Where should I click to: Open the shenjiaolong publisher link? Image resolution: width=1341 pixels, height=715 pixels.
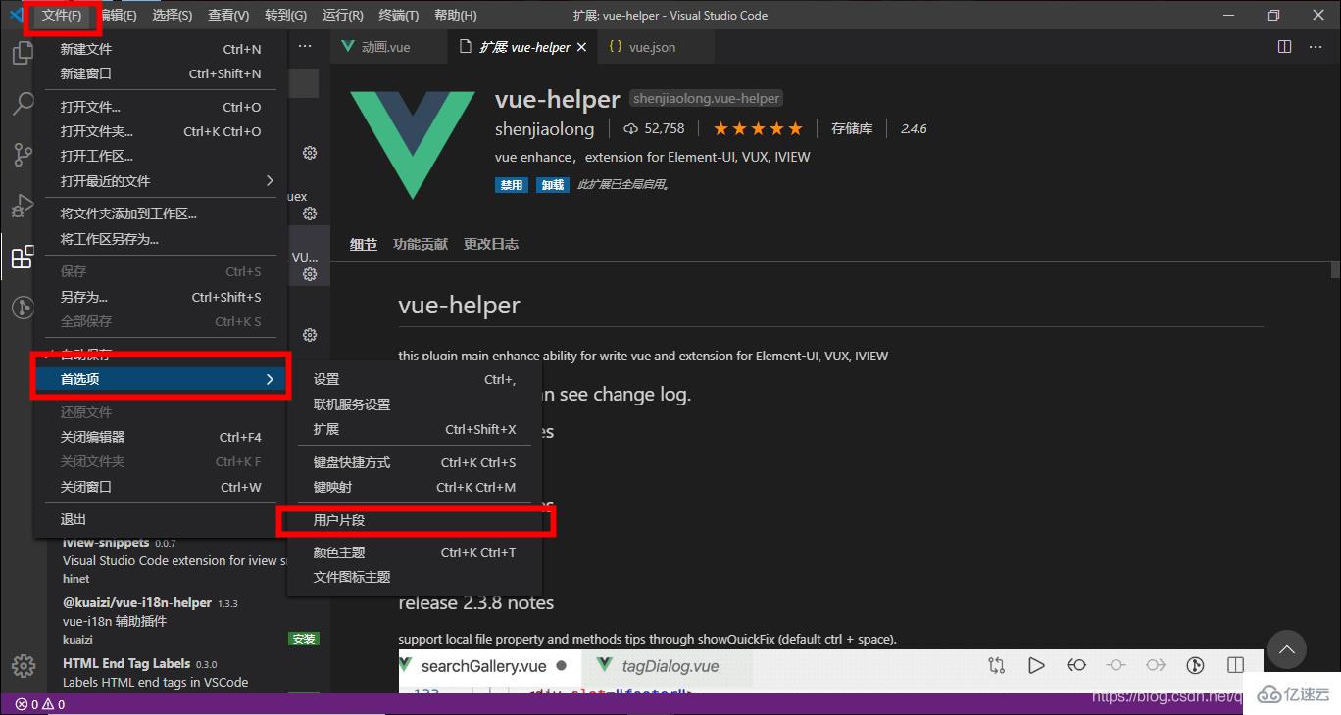point(545,129)
